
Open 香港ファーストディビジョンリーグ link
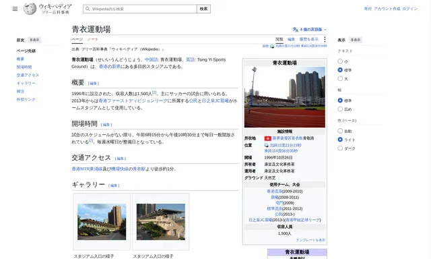pos(133,100)
